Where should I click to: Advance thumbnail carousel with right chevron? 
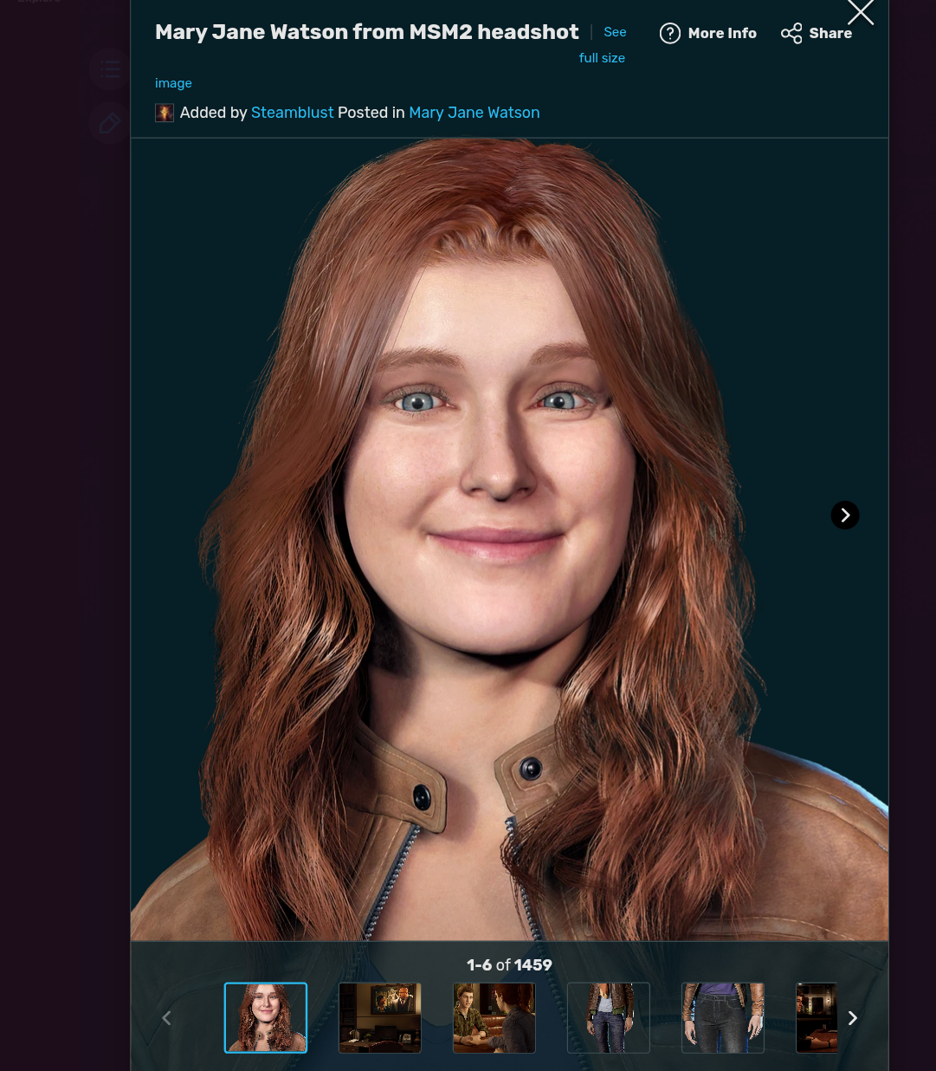[x=853, y=1018]
